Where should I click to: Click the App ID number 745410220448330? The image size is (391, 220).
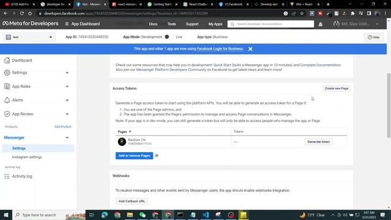coord(93,37)
